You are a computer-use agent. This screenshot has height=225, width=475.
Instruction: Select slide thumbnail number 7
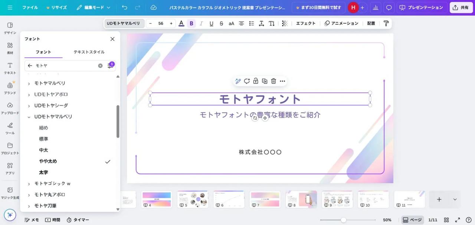point(265,199)
